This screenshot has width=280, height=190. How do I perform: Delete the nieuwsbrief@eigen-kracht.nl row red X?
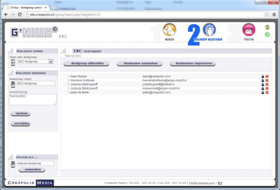tap(267, 89)
